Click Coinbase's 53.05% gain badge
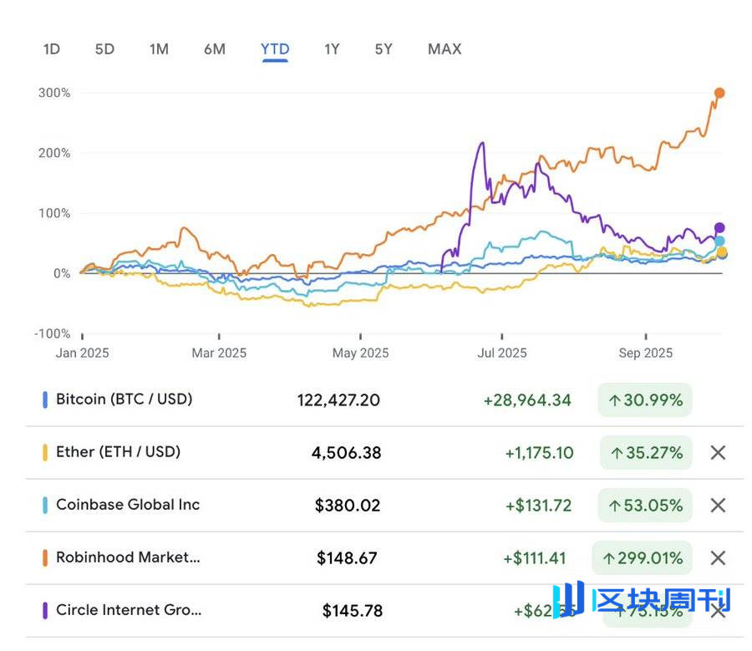 tap(645, 506)
